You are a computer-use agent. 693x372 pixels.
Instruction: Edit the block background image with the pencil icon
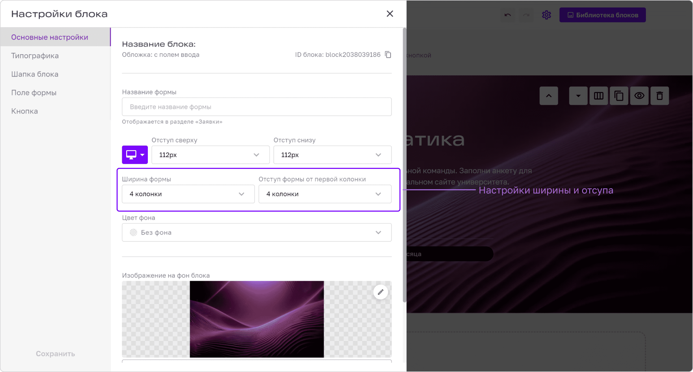pos(380,292)
